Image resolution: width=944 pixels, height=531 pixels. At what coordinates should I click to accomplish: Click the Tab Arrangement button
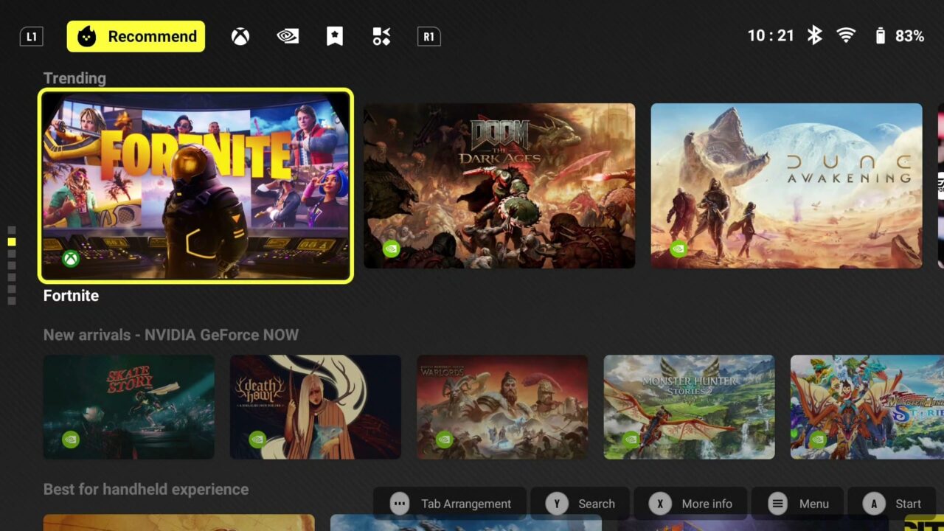pos(451,504)
